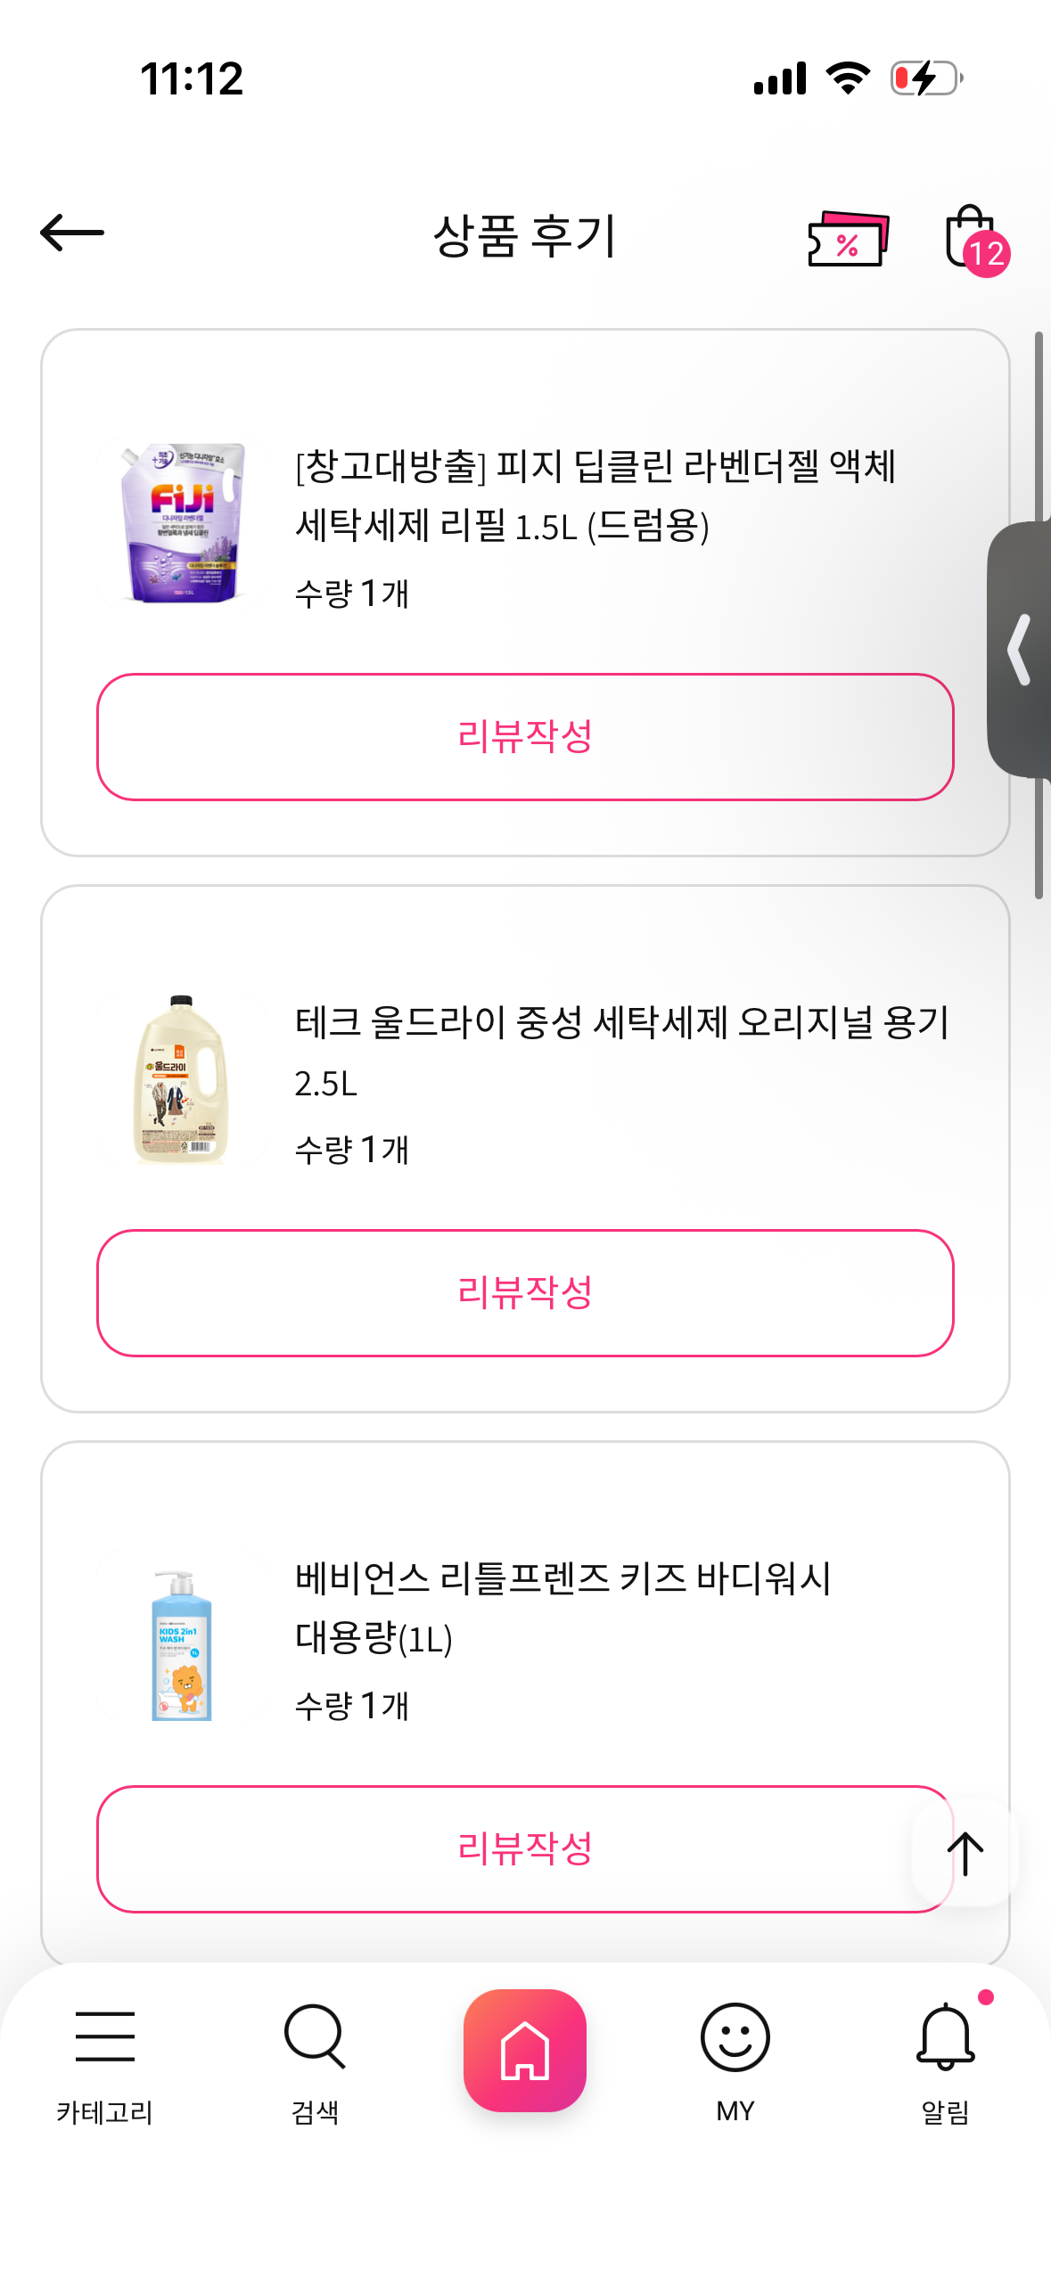
Task: Tap the scroll-to-top arrow button
Action: (x=965, y=1853)
